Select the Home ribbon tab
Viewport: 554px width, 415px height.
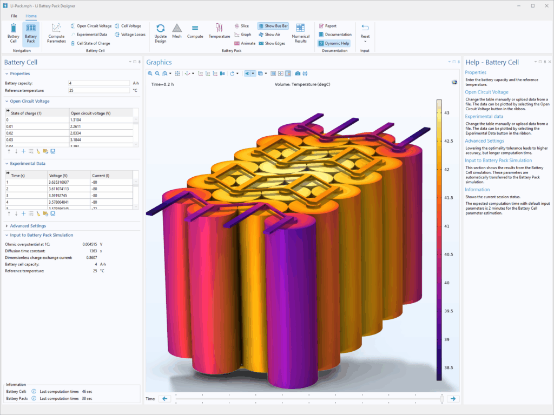click(31, 16)
